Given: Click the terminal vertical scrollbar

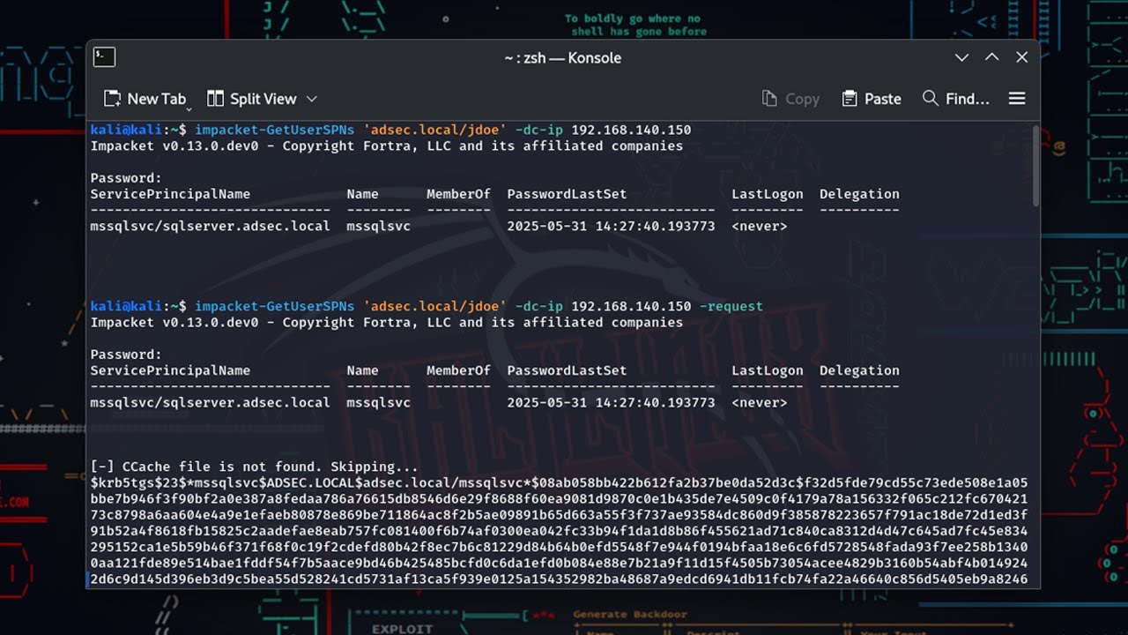Looking at the screenshot, I should pos(1035,165).
